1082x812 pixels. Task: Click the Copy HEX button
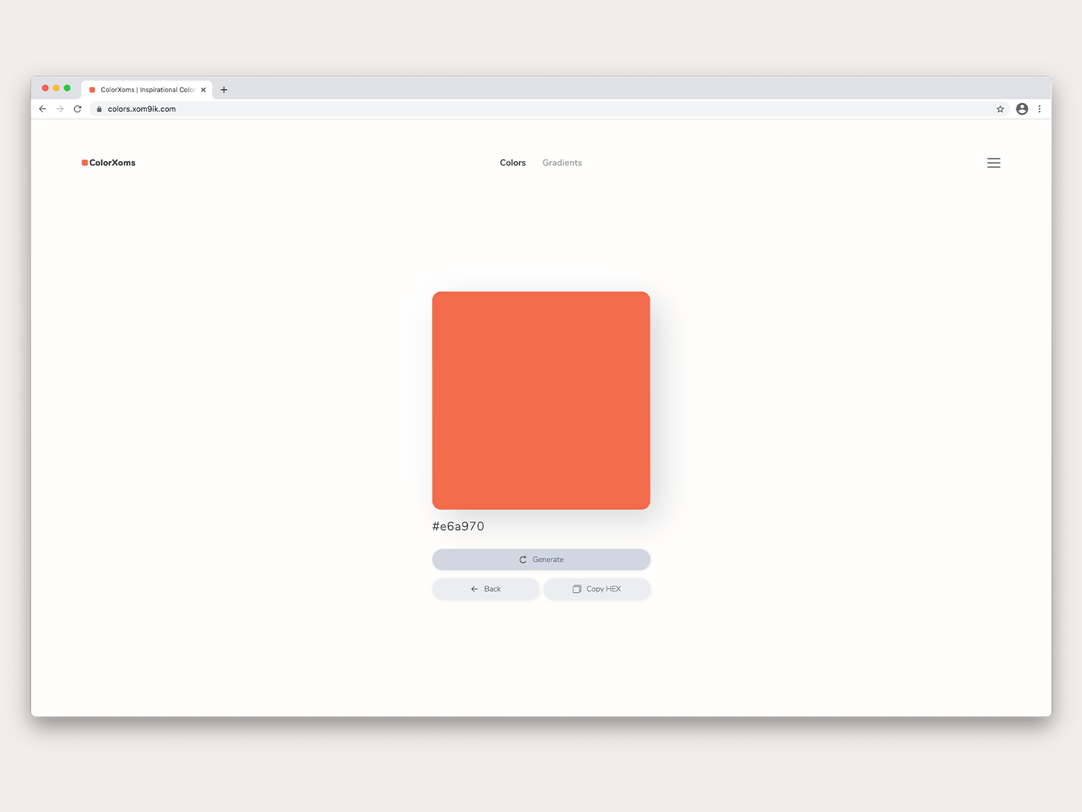(597, 589)
